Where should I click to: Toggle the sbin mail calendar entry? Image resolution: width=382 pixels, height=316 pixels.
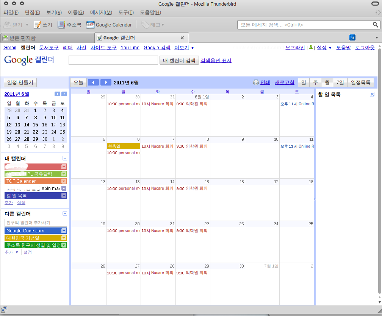(x=33, y=188)
